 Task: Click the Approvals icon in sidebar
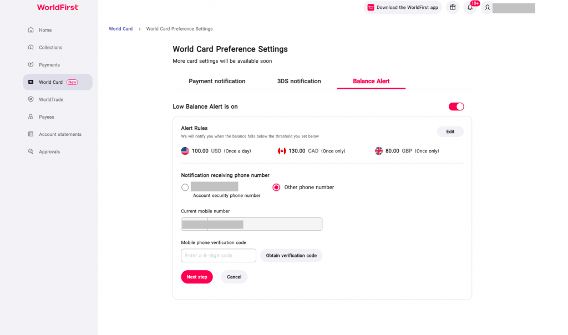tap(31, 152)
